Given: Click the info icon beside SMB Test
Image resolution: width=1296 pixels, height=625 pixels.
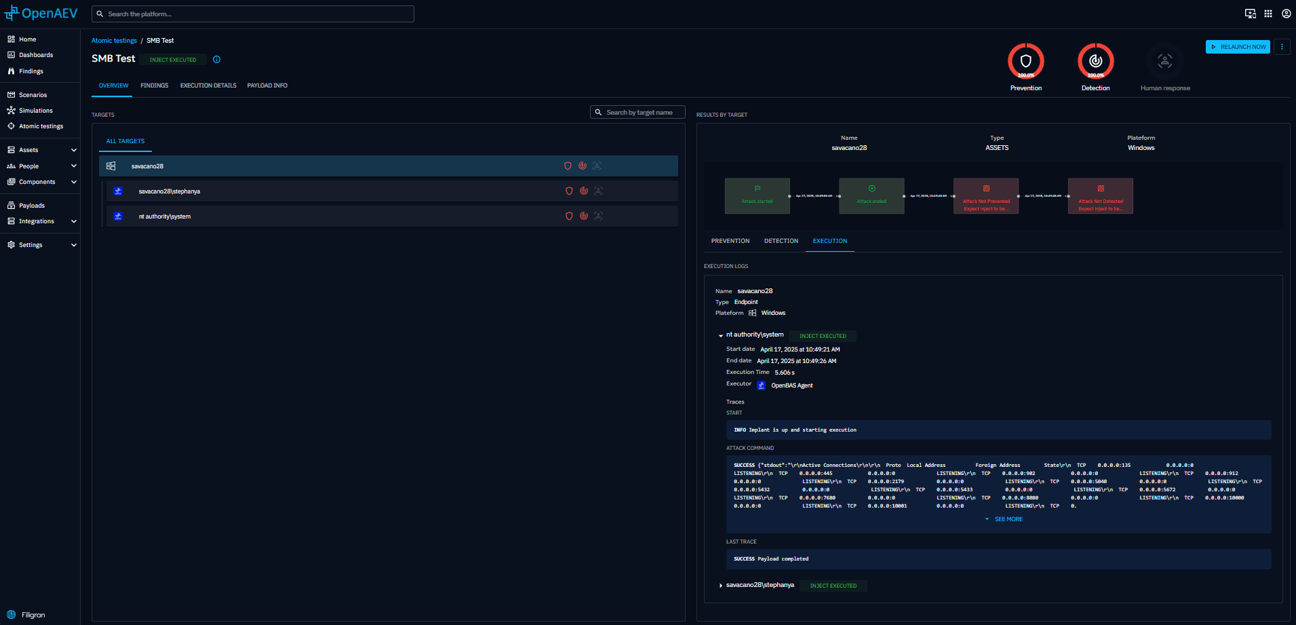Looking at the screenshot, I should [217, 60].
